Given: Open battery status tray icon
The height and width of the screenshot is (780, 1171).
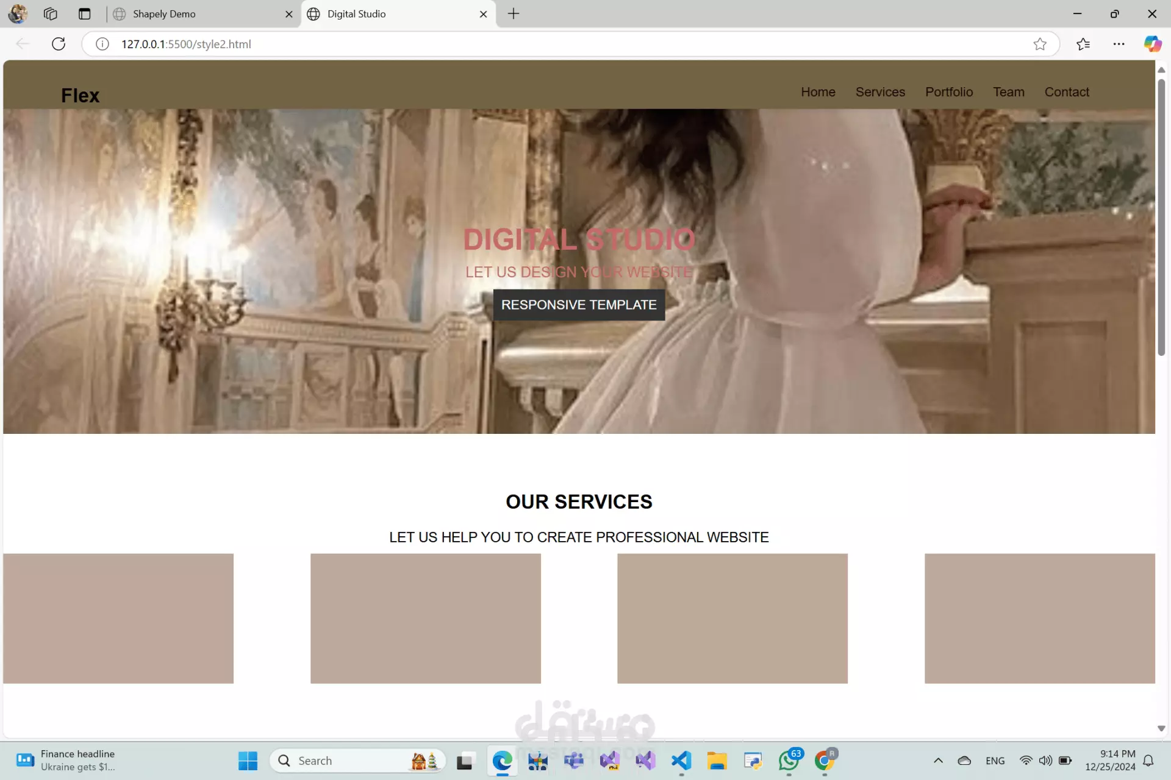Looking at the screenshot, I should (x=1065, y=760).
